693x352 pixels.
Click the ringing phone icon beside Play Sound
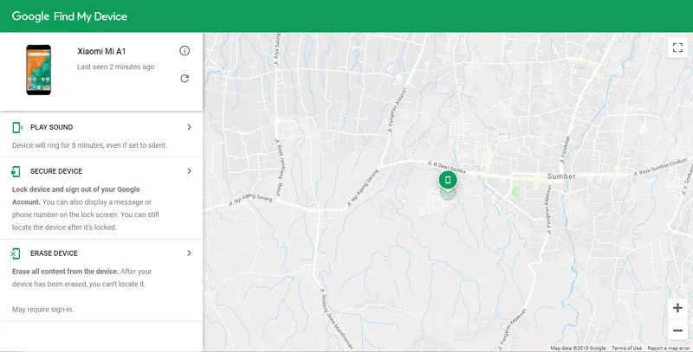click(x=16, y=127)
